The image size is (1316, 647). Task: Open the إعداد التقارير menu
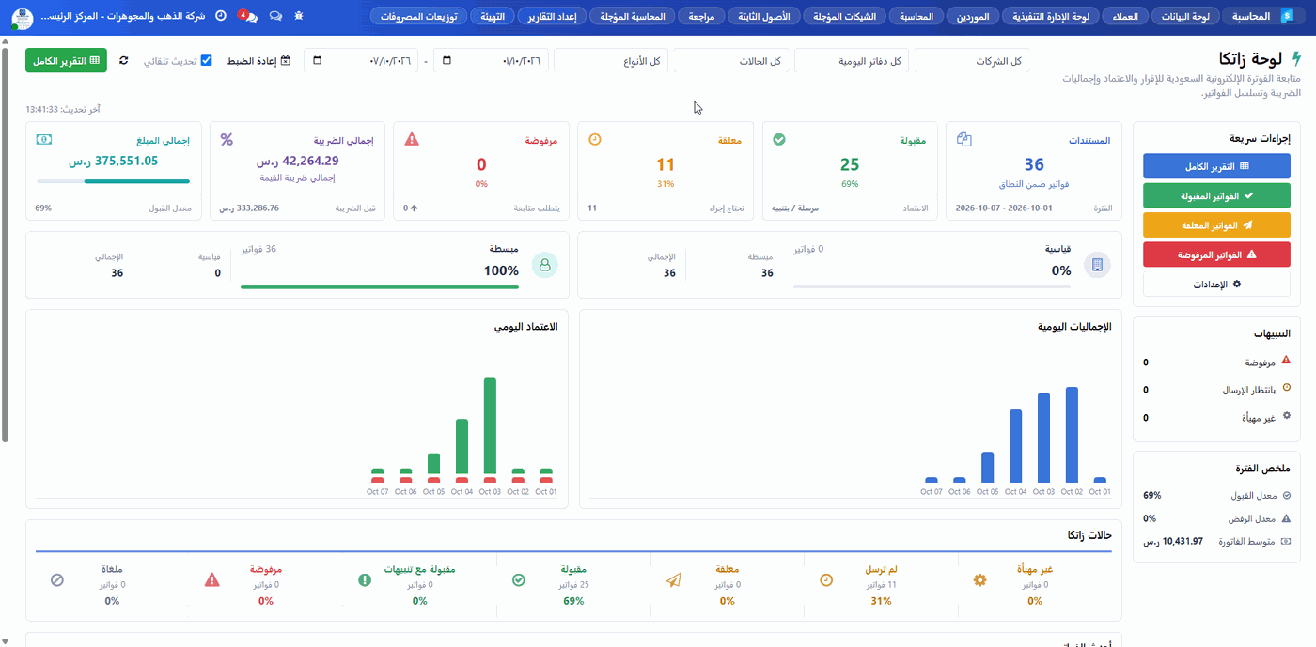554,16
